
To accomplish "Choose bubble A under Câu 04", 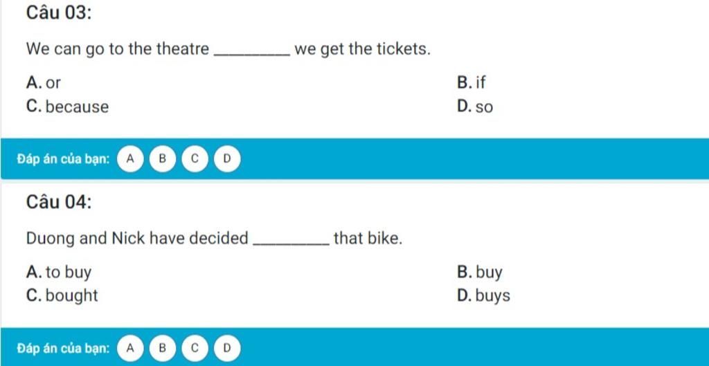I will (130, 348).
